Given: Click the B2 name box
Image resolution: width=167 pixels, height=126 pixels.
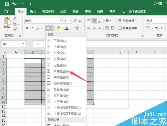Looking at the screenshot, I should (x=13, y=44).
